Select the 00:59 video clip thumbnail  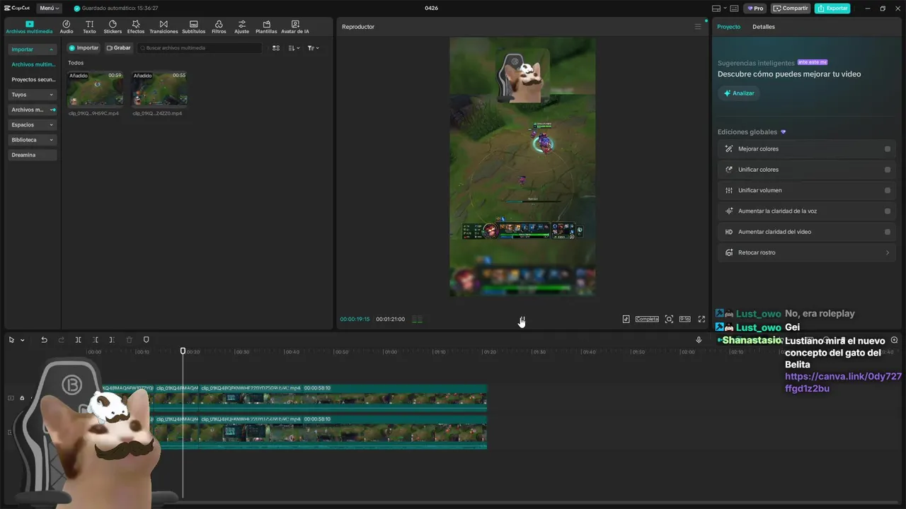pyautogui.click(x=95, y=89)
